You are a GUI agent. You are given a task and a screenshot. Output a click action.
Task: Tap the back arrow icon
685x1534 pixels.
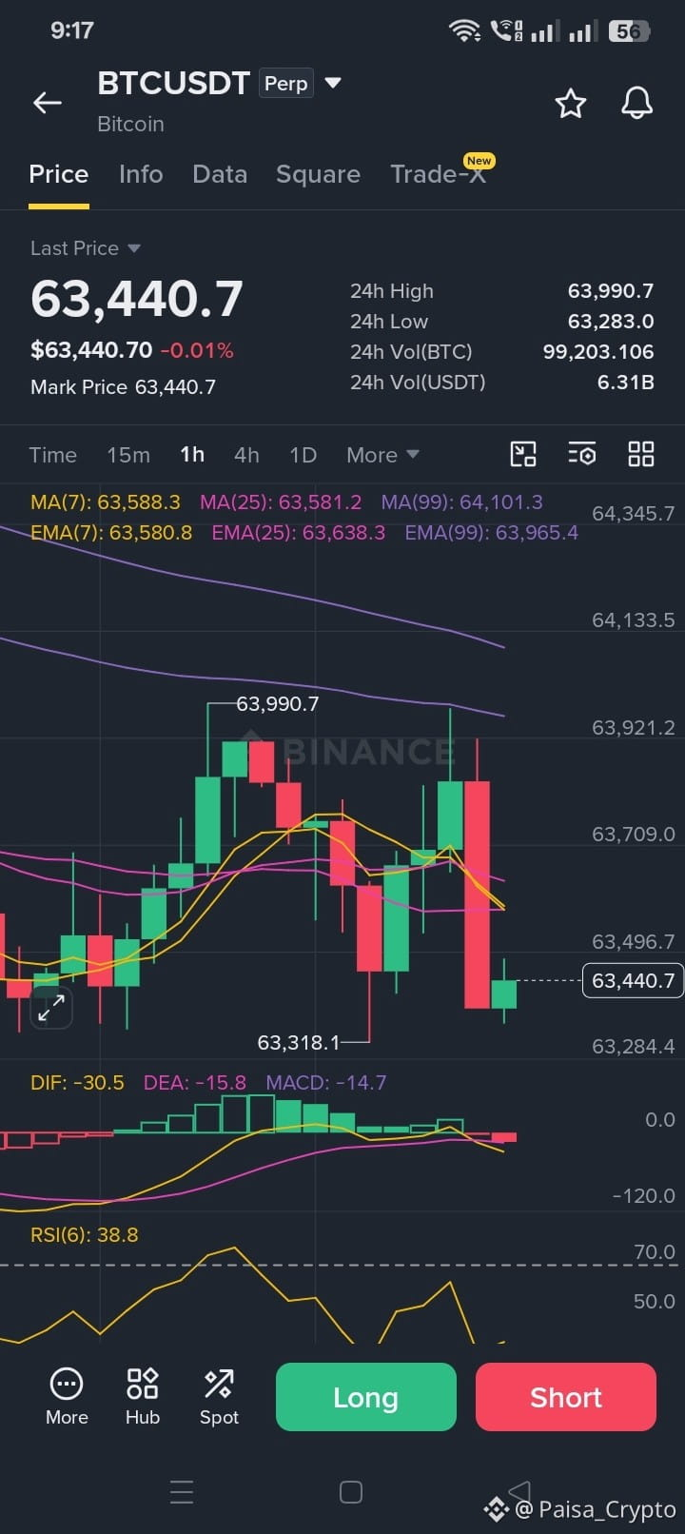pyautogui.click(x=47, y=103)
